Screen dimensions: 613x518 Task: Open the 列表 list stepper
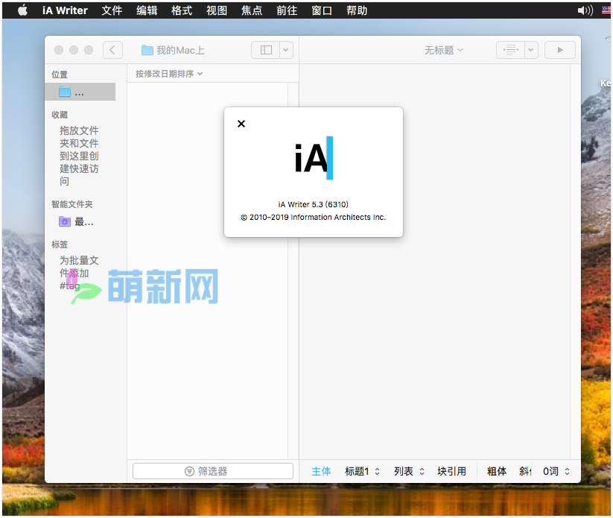(x=409, y=471)
